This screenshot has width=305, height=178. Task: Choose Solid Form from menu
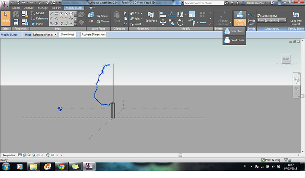[234, 31]
